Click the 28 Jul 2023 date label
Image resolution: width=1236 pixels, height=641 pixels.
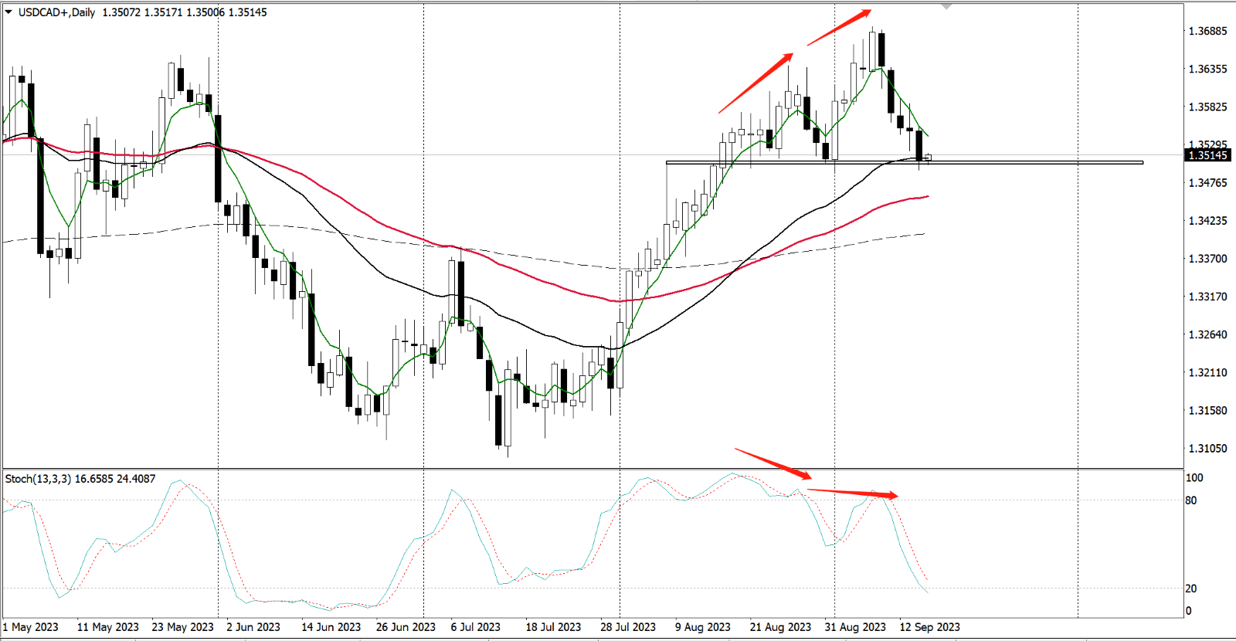pyautogui.click(x=627, y=627)
